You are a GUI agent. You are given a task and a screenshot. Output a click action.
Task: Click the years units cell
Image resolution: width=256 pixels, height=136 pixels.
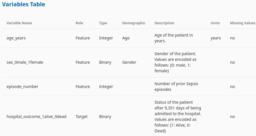click(x=216, y=38)
